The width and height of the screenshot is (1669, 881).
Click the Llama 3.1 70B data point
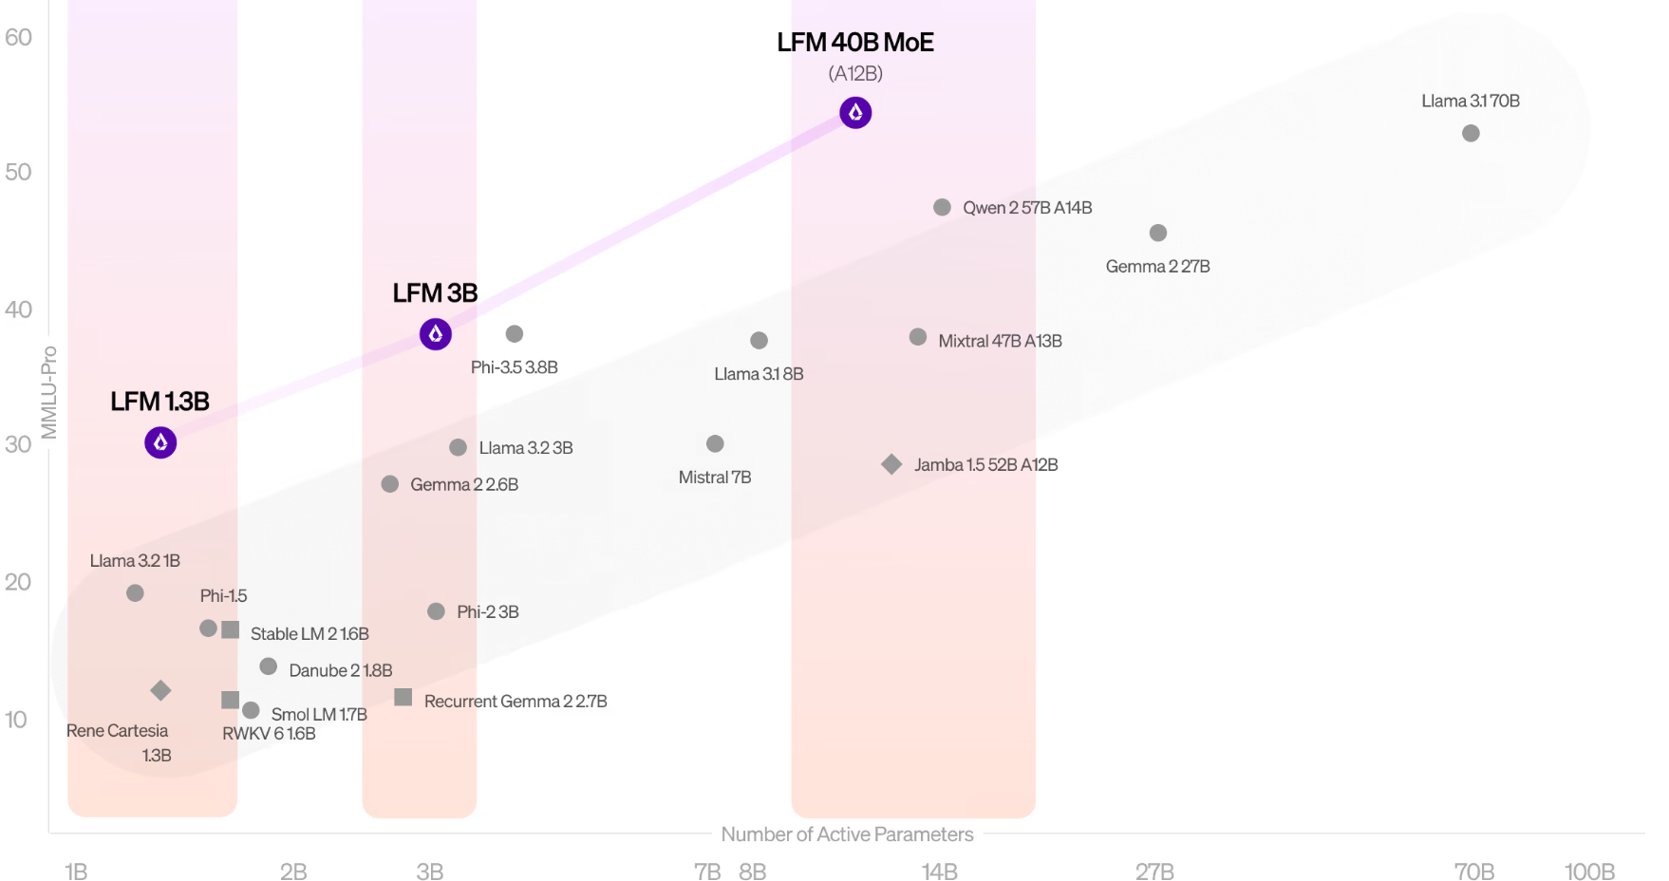click(x=1471, y=133)
